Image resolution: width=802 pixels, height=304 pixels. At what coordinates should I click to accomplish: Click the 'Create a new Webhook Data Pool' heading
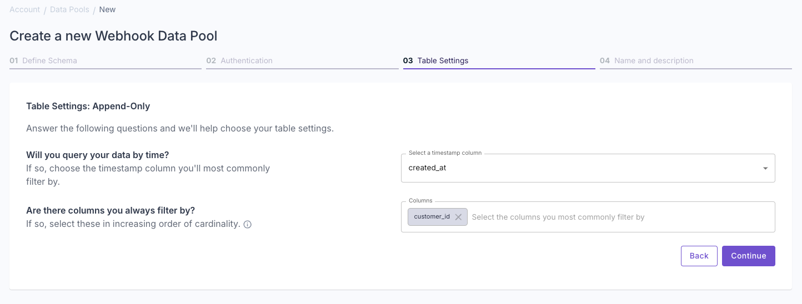(x=113, y=36)
